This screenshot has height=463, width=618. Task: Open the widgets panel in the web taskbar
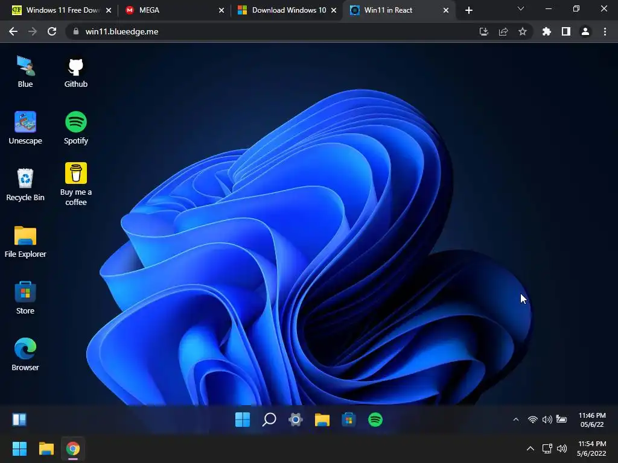(19, 420)
